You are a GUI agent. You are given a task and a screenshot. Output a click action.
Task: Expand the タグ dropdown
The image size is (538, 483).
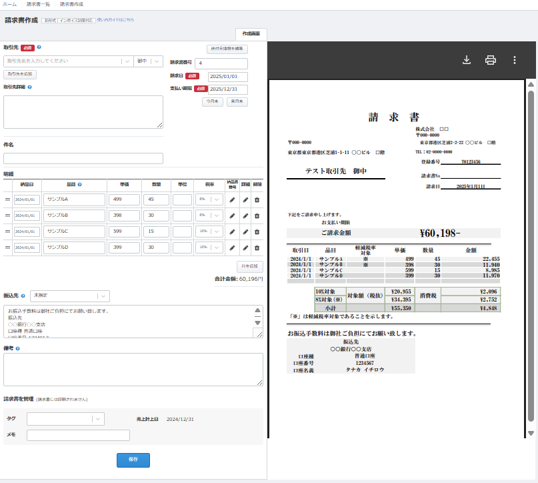click(99, 419)
